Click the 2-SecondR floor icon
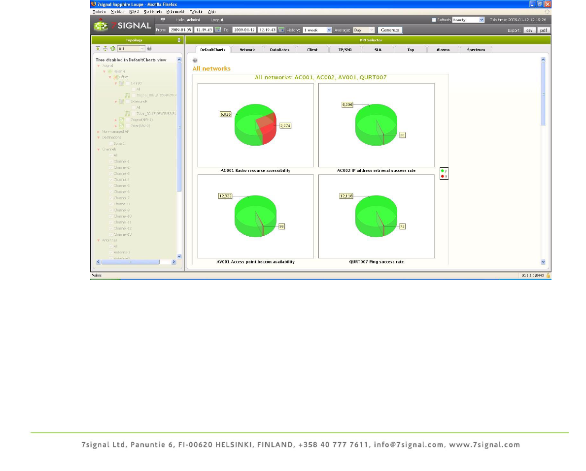The width and height of the screenshot is (586, 471). click(121, 101)
